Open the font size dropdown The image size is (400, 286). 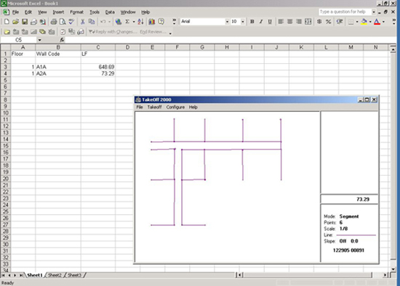click(243, 22)
